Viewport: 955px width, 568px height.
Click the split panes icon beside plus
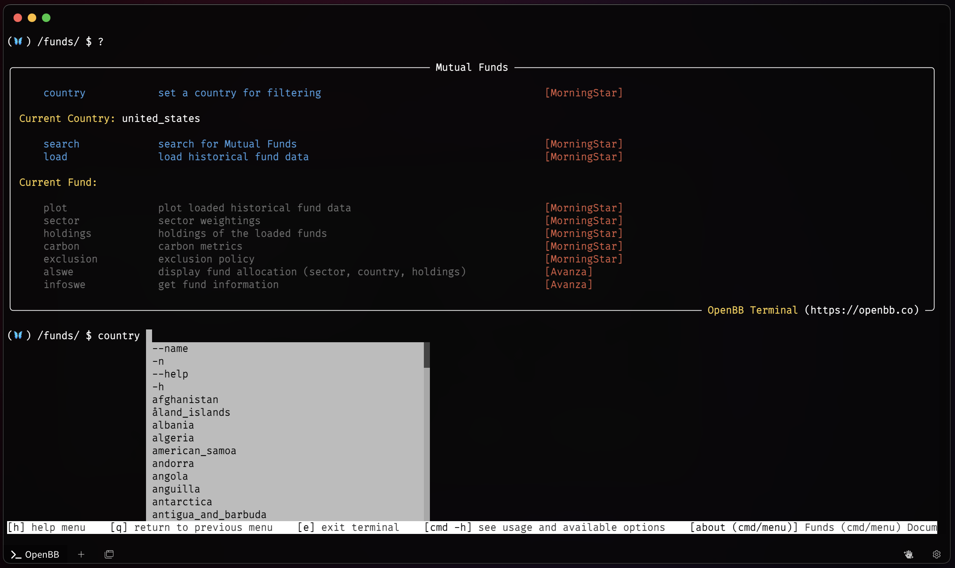tap(109, 554)
